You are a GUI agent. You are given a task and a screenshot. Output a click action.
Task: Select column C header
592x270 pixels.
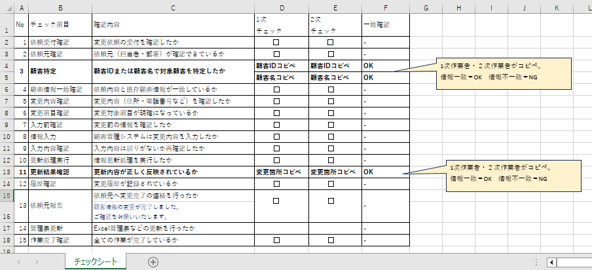[173, 8]
